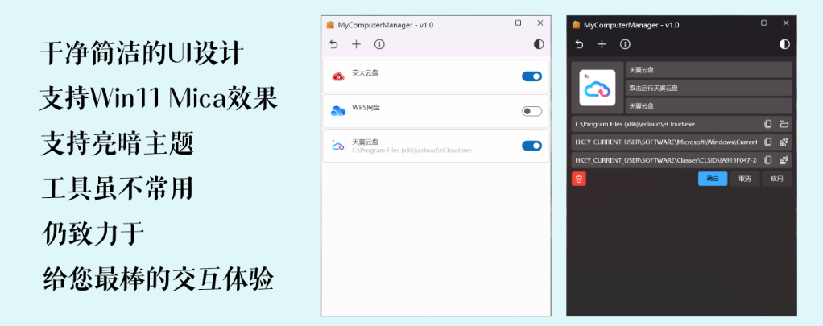Screen dimensions: 823x326
Task: Toggle theme icon in the light window
Action: click(x=539, y=44)
